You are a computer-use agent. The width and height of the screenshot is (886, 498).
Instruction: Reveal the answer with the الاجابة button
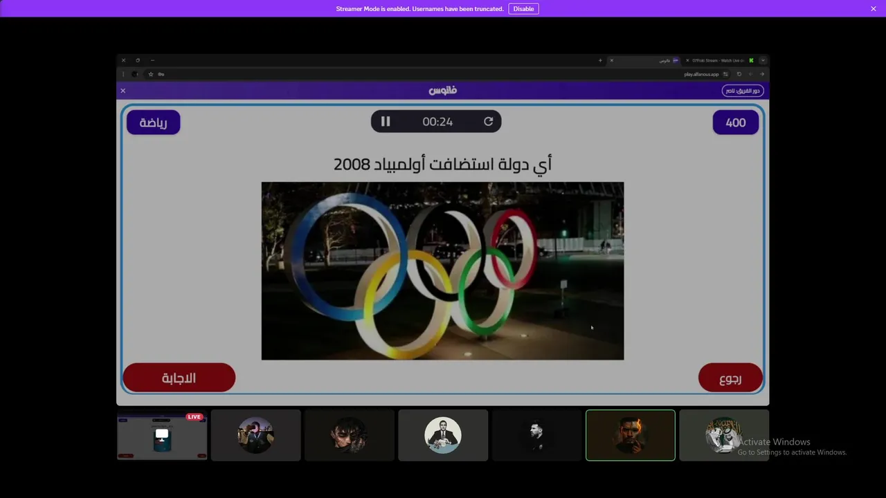coord(179,378)
